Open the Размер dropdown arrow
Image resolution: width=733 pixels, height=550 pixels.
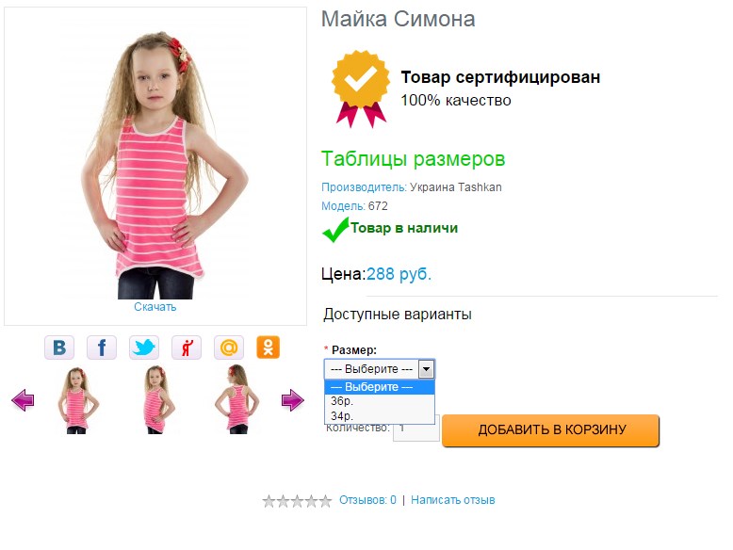click(x=426, y=369)
